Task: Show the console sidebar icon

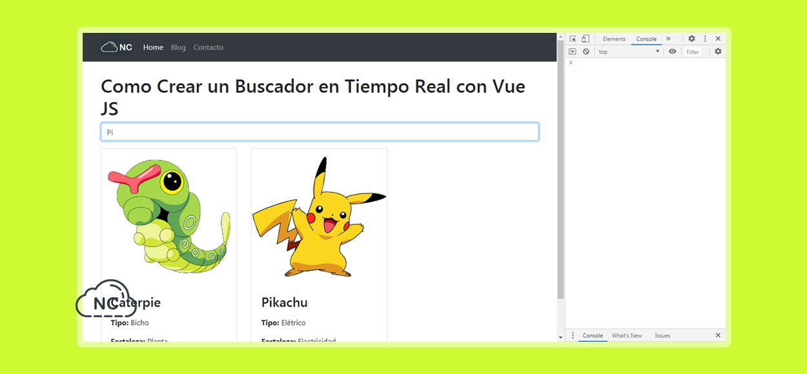Action: point(572,52)
